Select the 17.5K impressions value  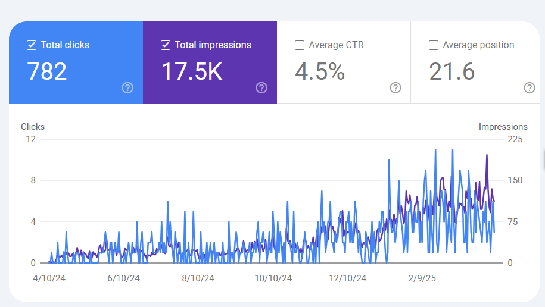[192, 72]
